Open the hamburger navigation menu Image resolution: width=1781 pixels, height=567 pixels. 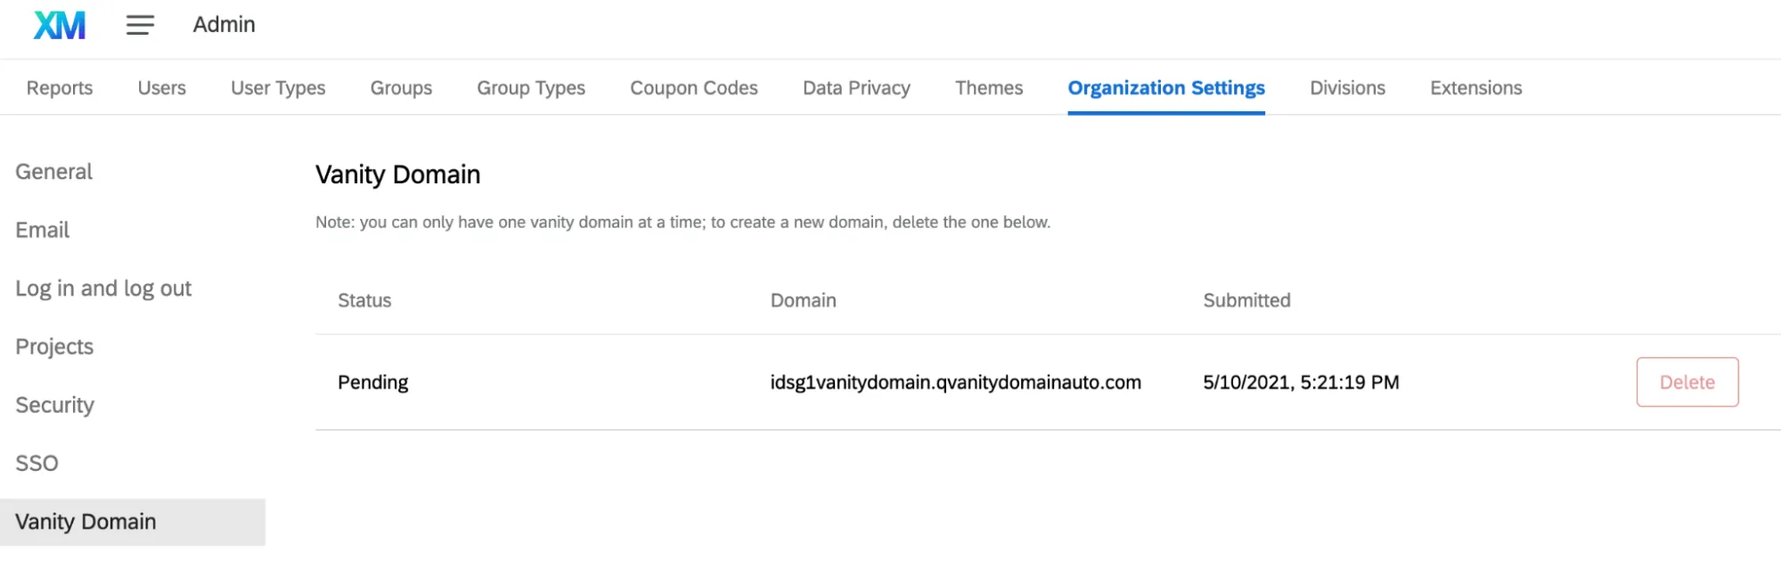pyautogui.click(x=139, y=26)
